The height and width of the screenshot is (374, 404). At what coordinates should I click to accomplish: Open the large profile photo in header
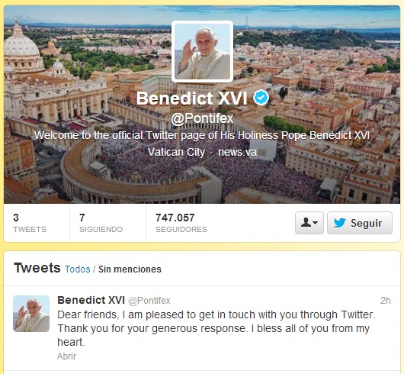(202, 52)
